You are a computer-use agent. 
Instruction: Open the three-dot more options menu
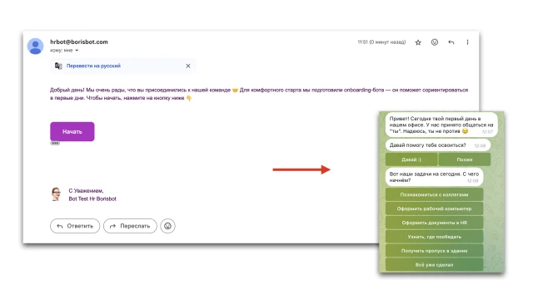tap(467, 42)
